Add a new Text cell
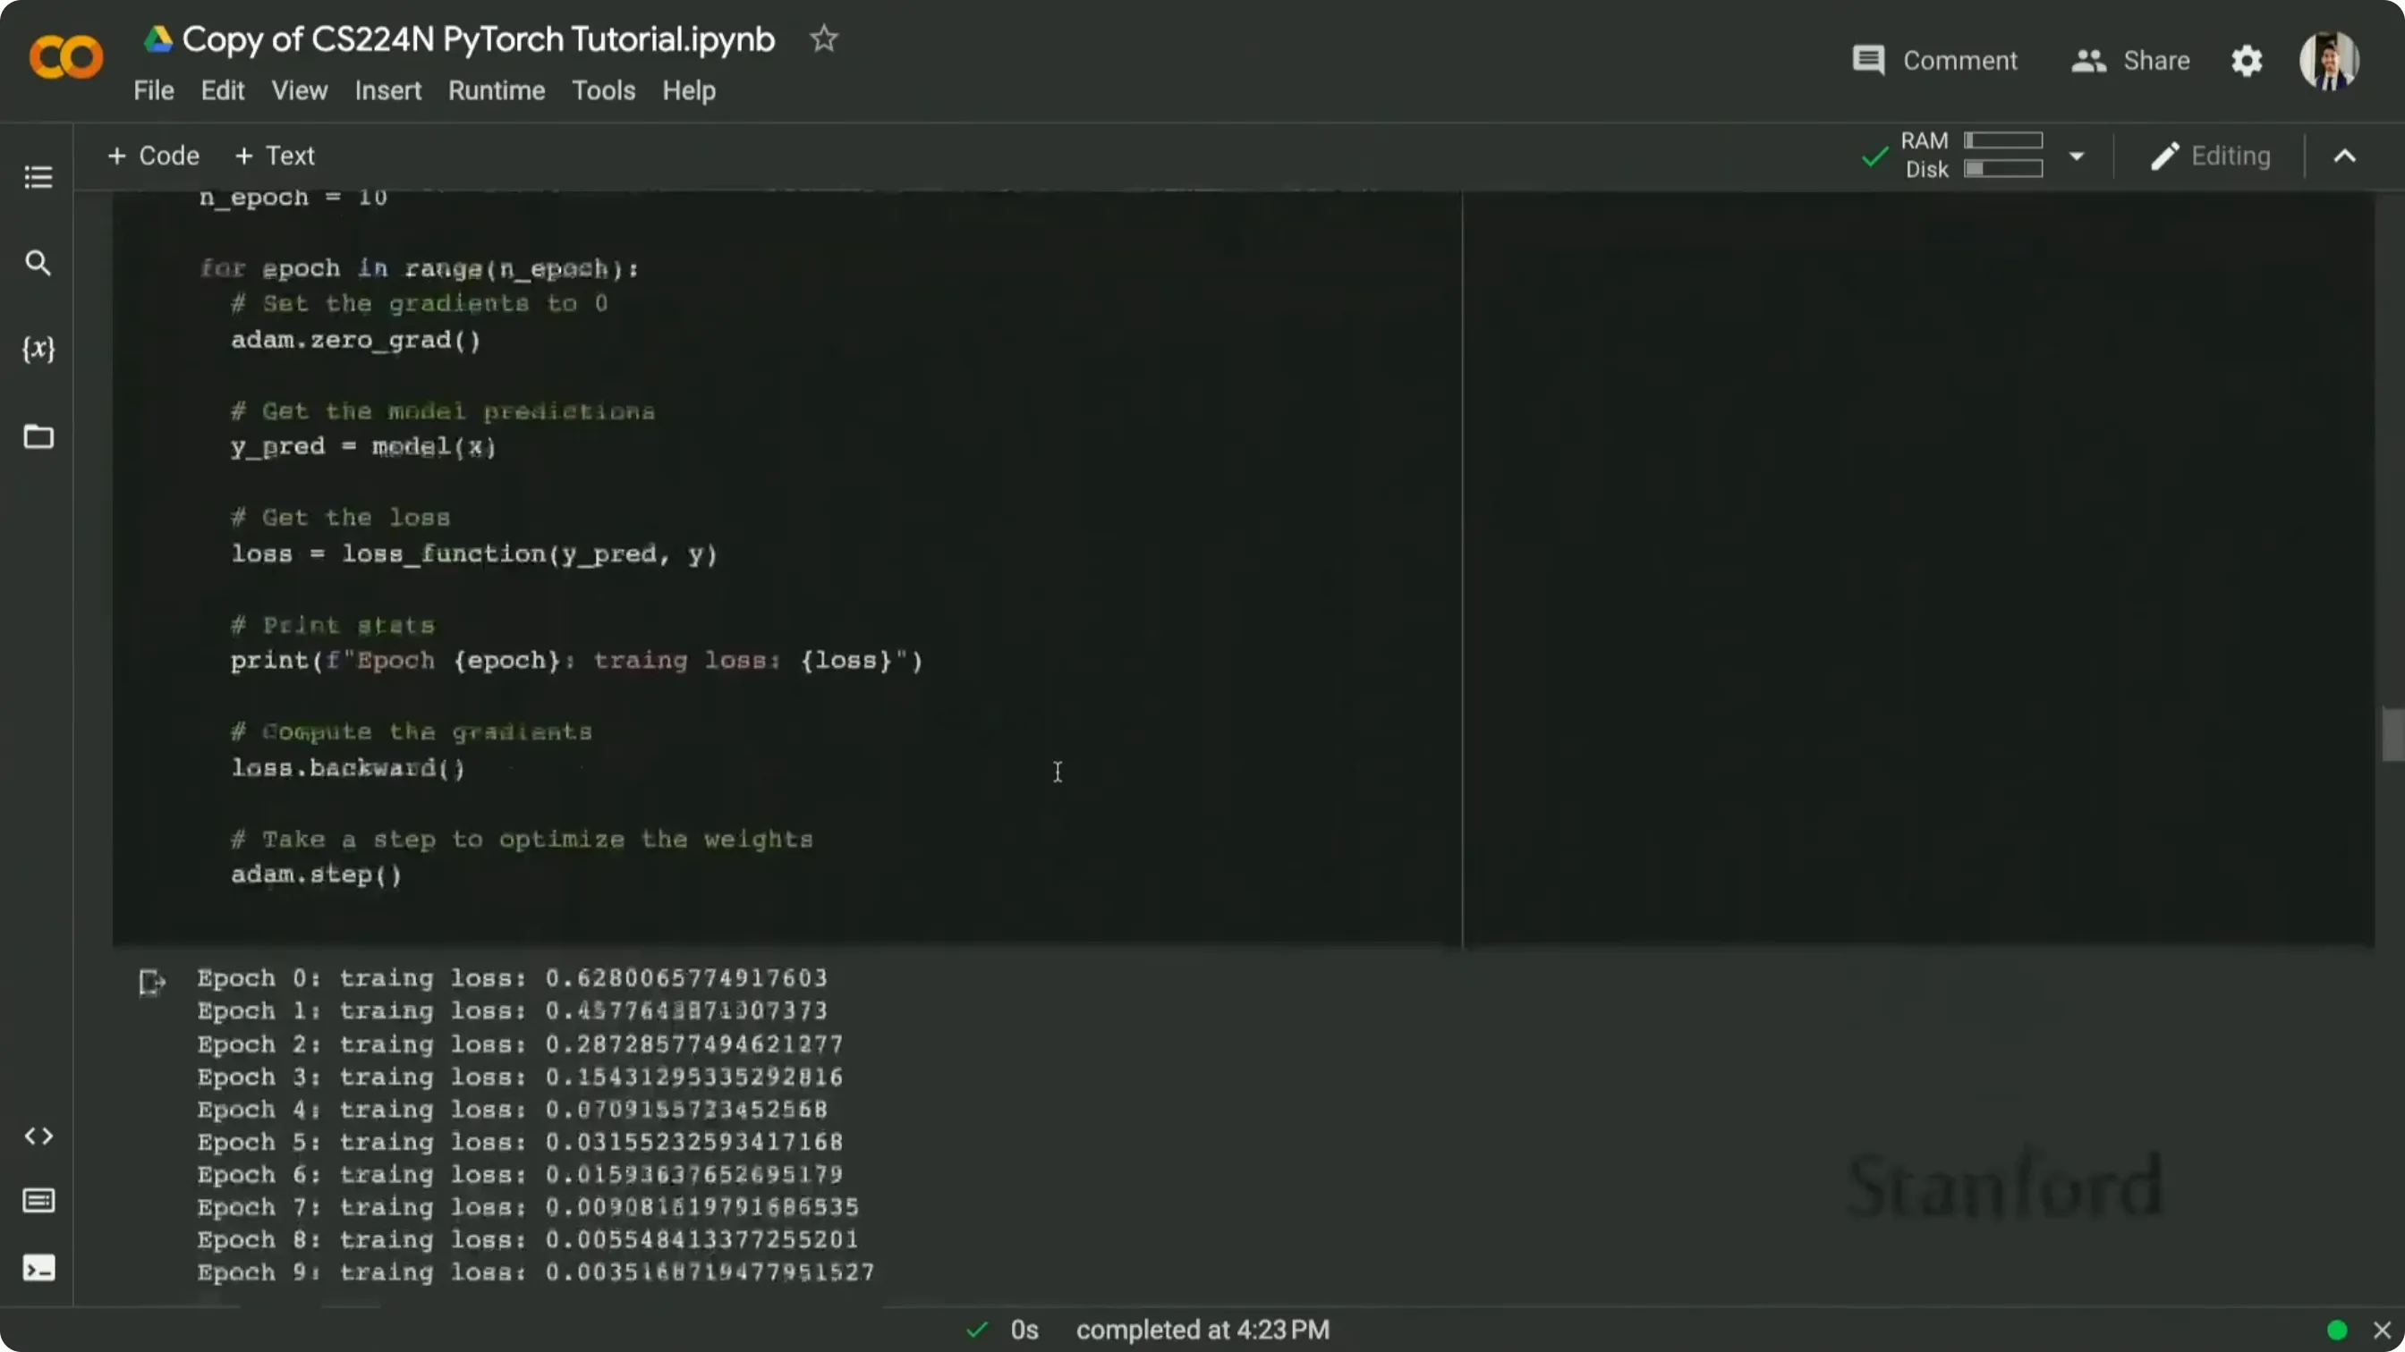Viewport: 2405px width, 1352px height. click(275, 156)
